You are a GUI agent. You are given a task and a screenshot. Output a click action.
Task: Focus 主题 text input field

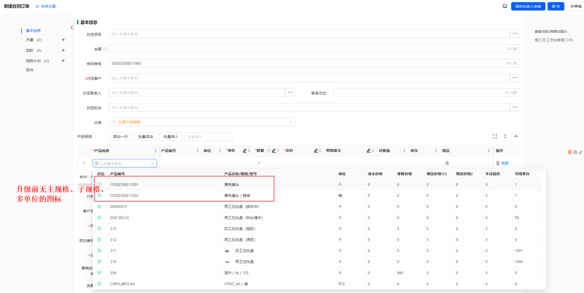coord(314,49)
